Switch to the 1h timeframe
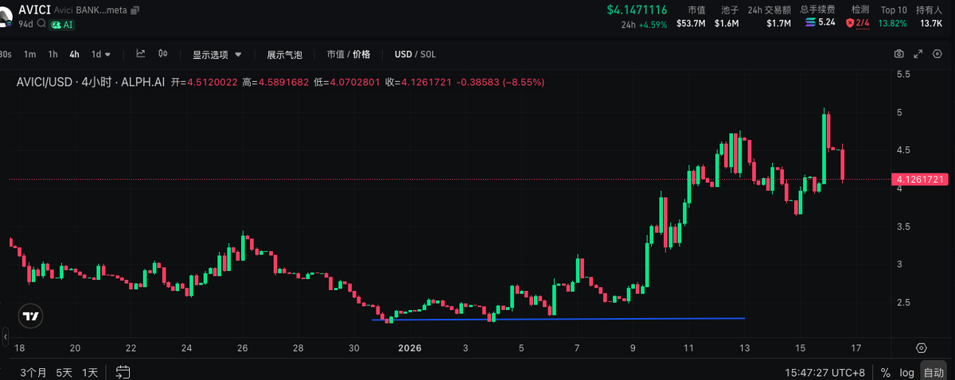The height and width of the screenshot is (380, 955). coord(53,55)
